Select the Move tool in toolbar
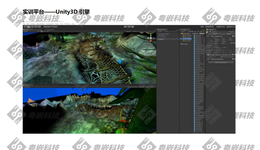 [28, 27]
